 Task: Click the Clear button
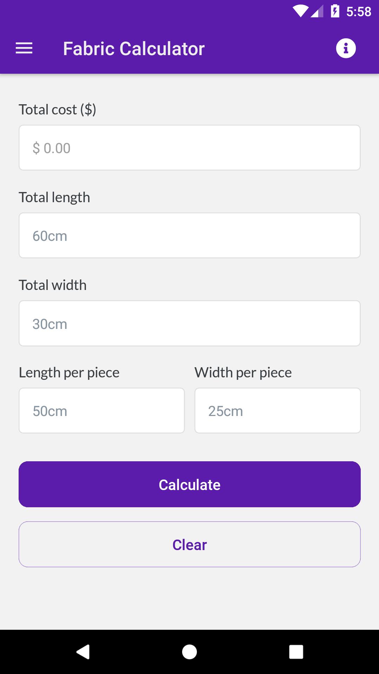(189, 544)
